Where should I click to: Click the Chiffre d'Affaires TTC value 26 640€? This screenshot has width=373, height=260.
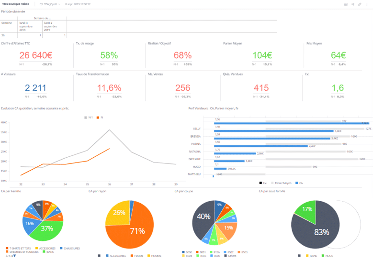[36, 55]
